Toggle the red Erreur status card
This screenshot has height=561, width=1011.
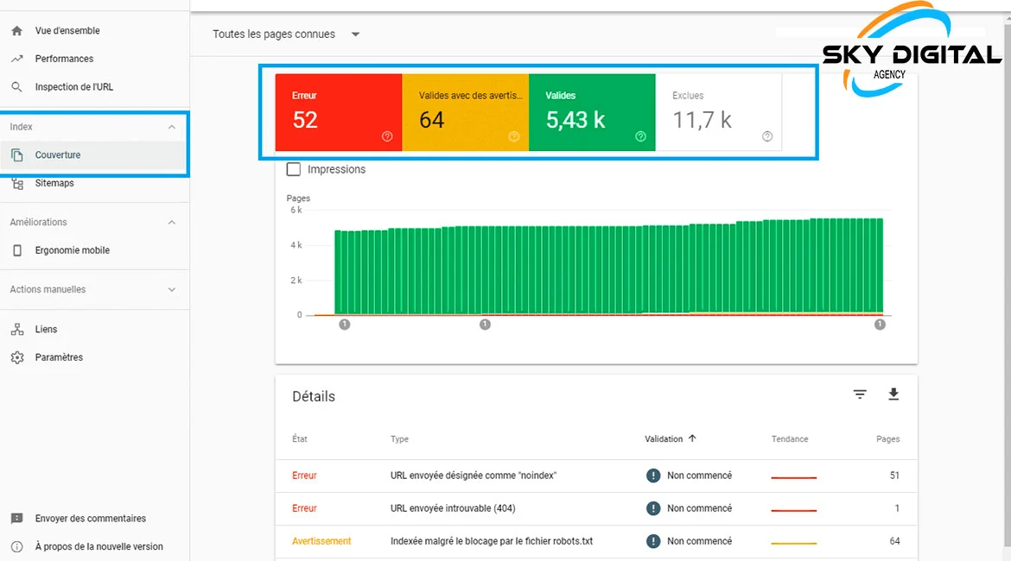click(x=338, y=112)
